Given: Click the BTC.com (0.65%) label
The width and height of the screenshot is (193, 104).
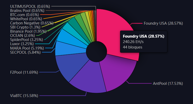Looking at the screenshot, I should click(x=24, y=15).
